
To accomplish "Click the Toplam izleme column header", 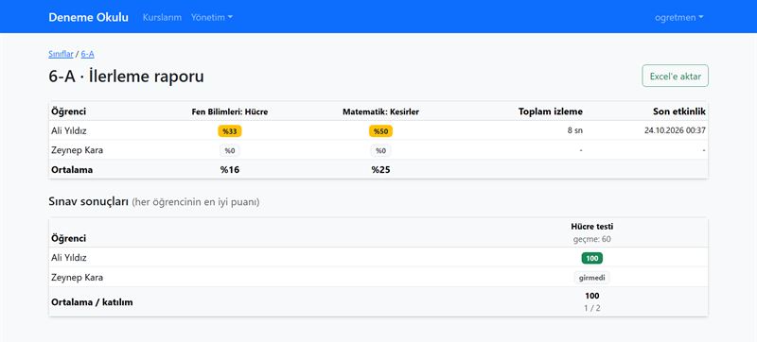I will pyautogui.click(x=551, y=111).
